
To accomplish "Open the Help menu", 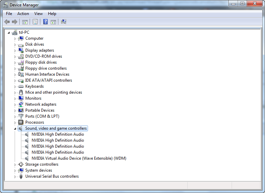I will click(52, 14).
